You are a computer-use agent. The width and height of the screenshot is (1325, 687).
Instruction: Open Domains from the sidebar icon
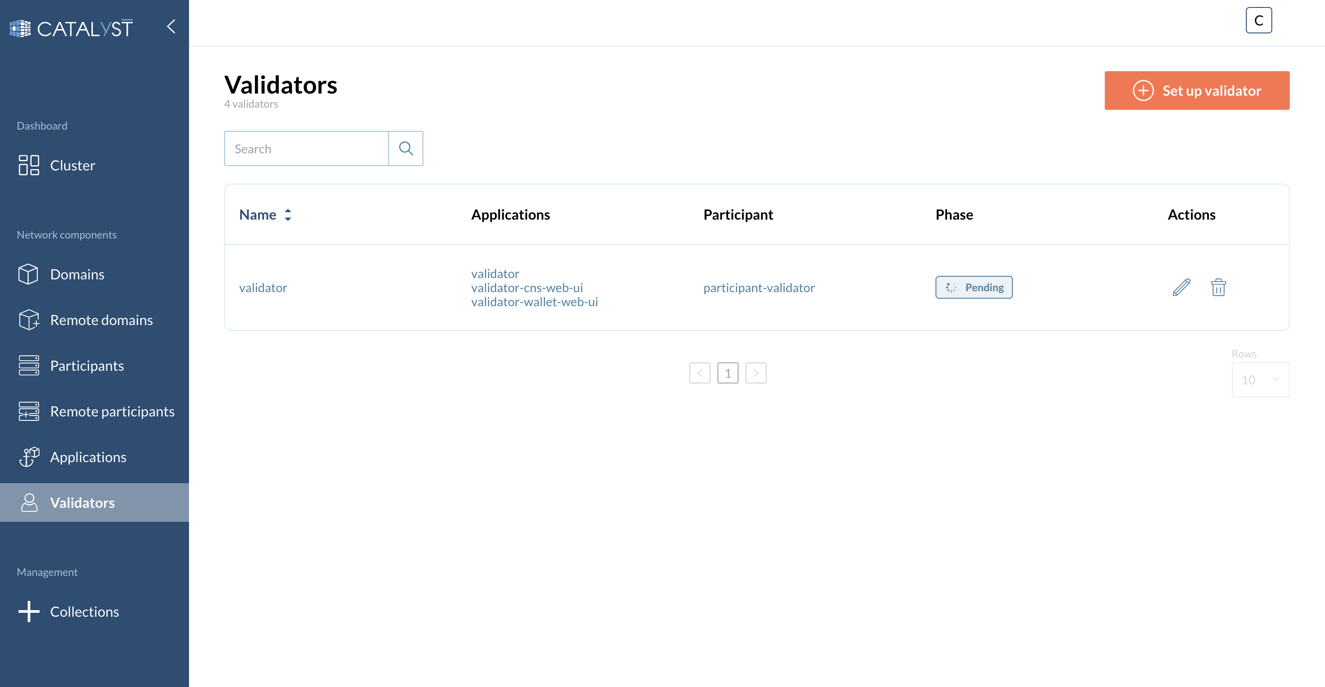[29, 274]
